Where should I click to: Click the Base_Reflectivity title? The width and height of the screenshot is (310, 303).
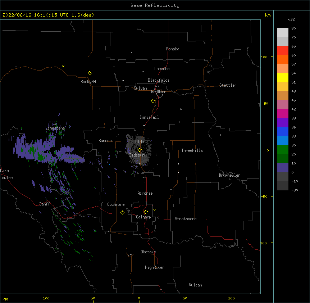point(155,5)
